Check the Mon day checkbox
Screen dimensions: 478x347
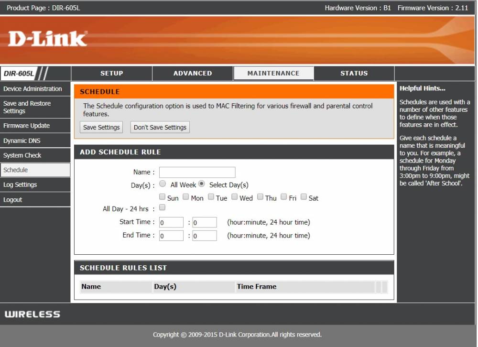pos(185,196)
